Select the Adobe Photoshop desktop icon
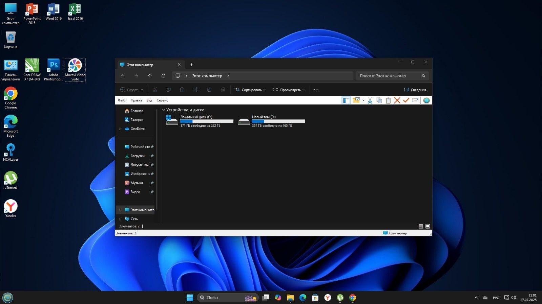 [54, 70]
